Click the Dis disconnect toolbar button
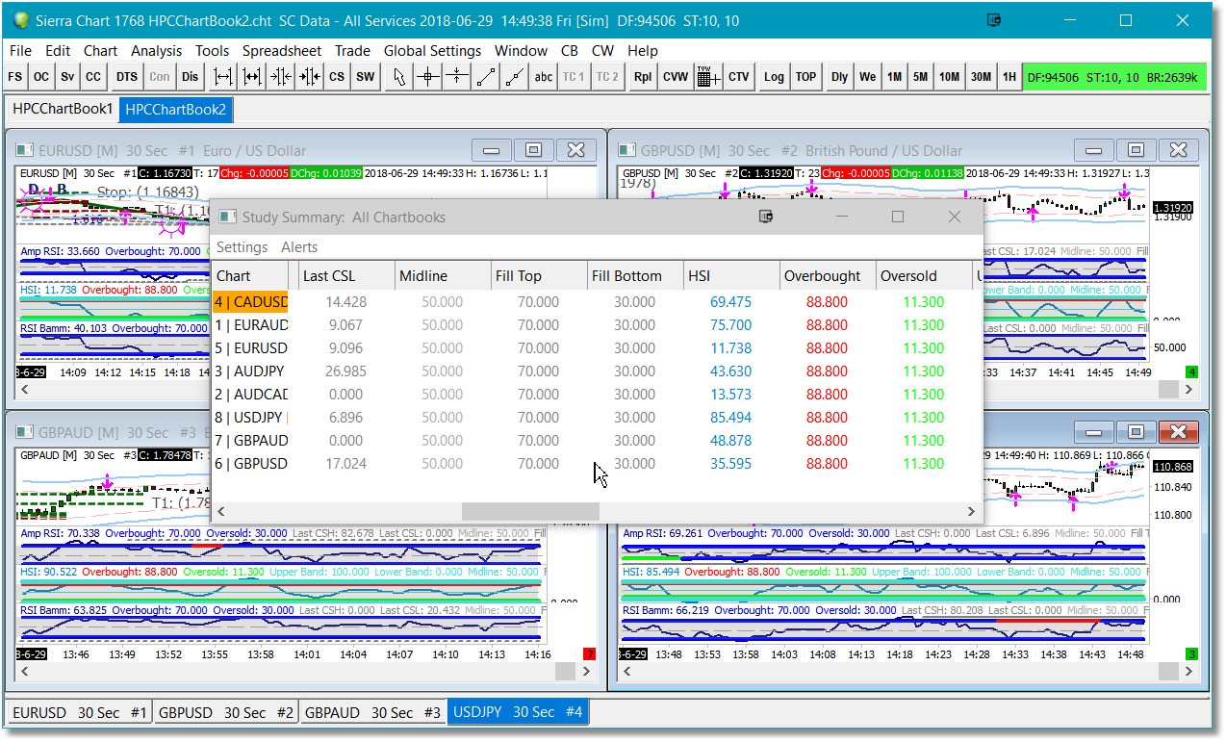The height and width of the screenshot is (742, 1226). 191,77
